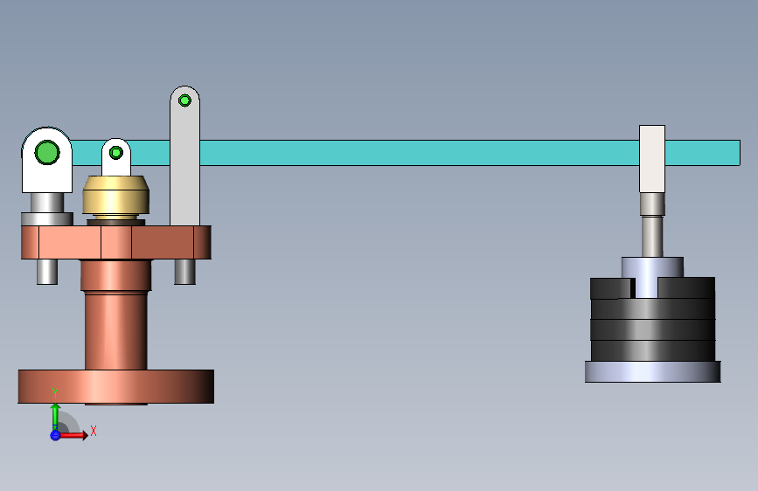
Task: Select the stacked black weights
Action: pyautogui.click(x=652, y=320)
